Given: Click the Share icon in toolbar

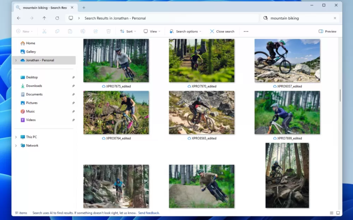Looking at the screenshot, I should tap(96, 31).
